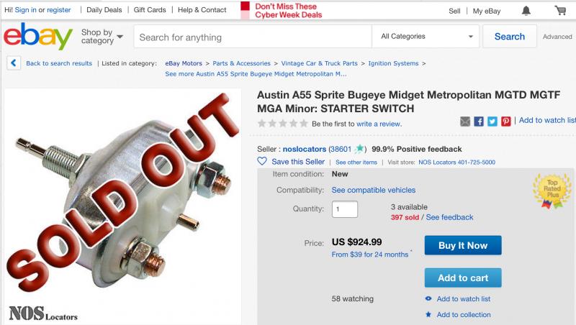
Task: Click the heart icon to save this seller
Action: tap(262, 162)
